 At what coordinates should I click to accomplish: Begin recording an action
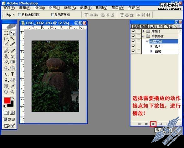(x=146, y=124)
